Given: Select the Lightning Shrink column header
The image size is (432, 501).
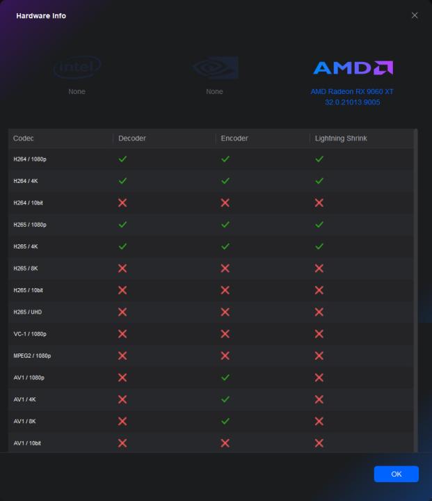Looking at the screenshot, I should click(x=341, y=138).
